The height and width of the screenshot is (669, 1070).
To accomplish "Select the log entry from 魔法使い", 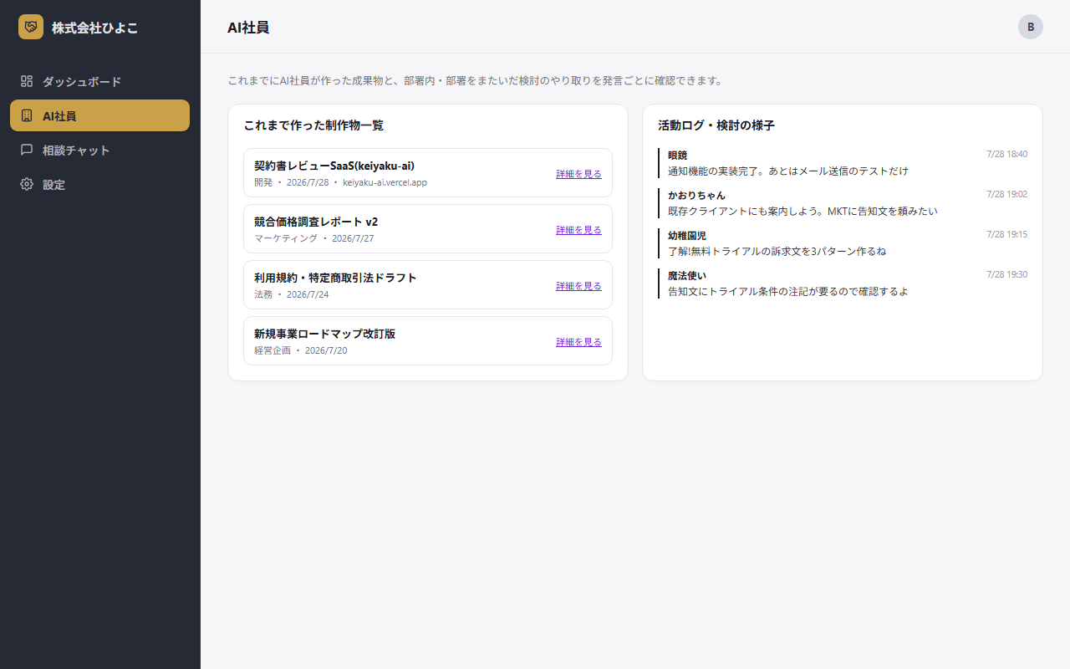I will (x=843, y=283).
